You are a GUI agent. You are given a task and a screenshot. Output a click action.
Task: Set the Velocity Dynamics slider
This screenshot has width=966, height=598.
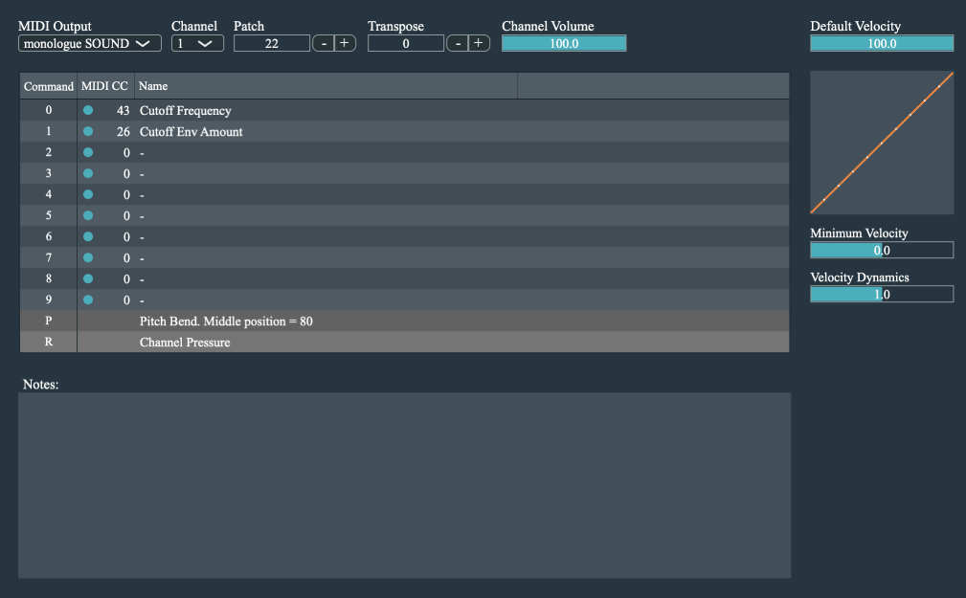[881, 294]
